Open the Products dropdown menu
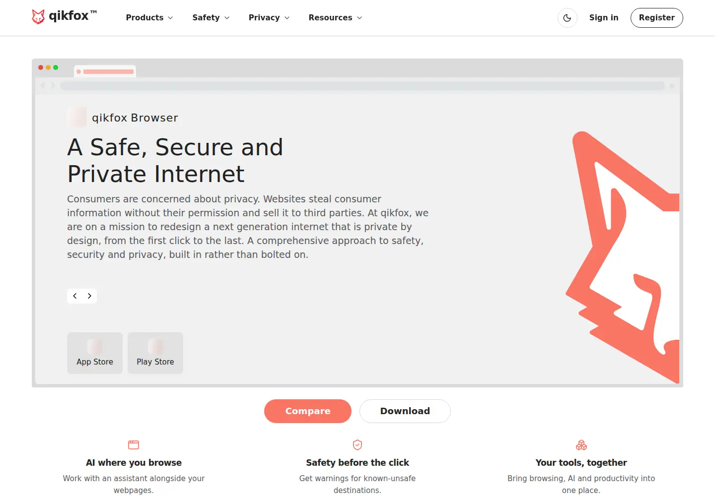Screen dimensions: 715x496 click(149, 18)
